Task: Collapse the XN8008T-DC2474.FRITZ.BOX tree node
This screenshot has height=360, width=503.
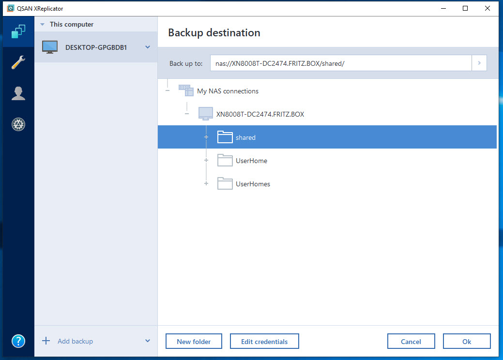Action: click(x=187, y=114)
